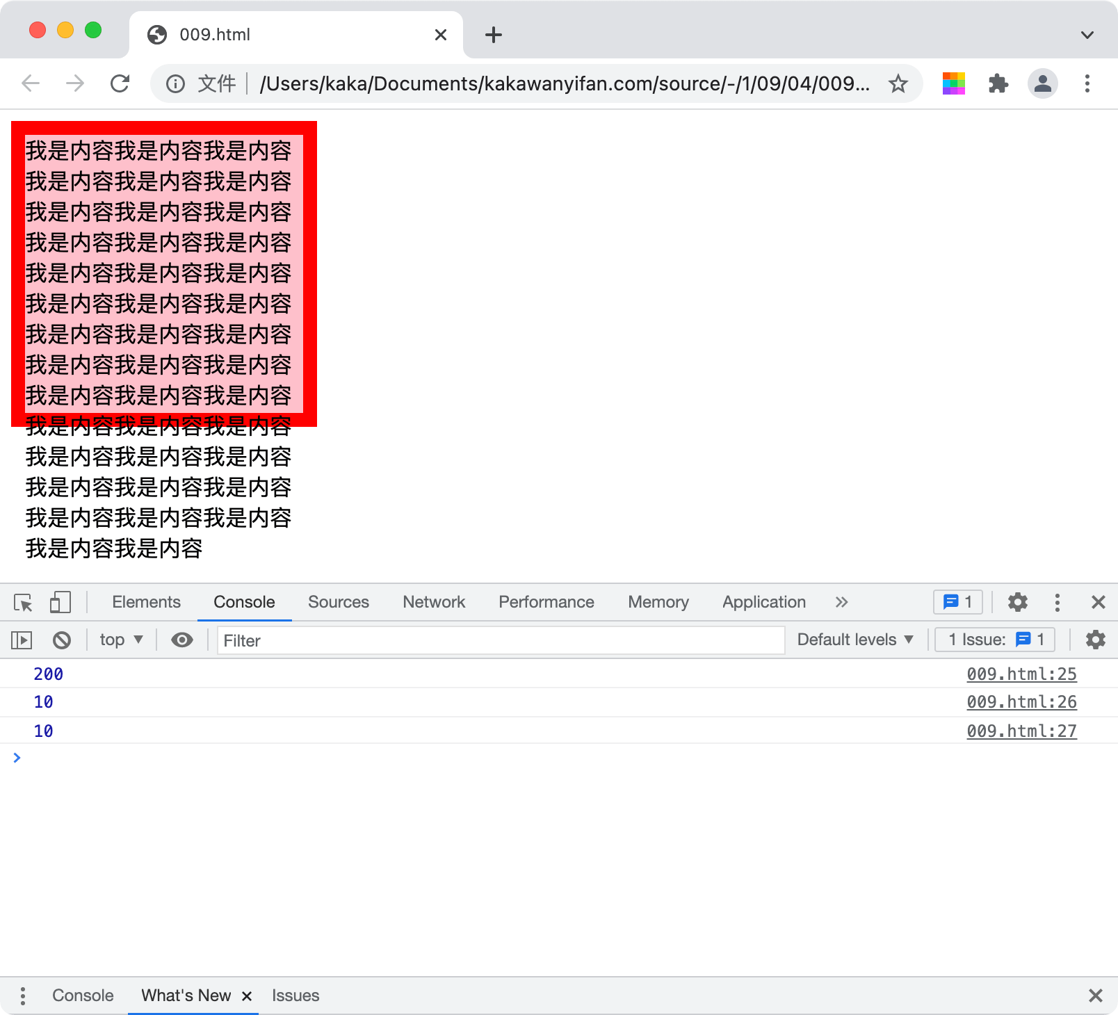Screen dimensions: 1118x1015
Task: Open console settings gear beside the Issue counter
Action: (x=1096, y=640)
